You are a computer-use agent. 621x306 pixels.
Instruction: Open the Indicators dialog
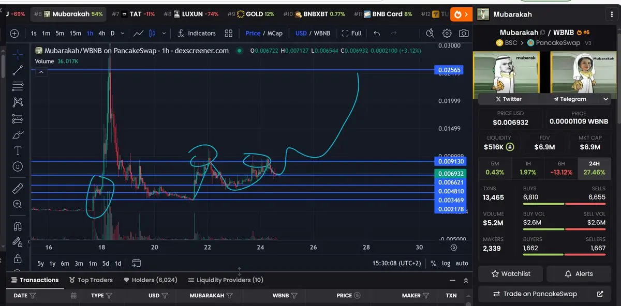(196, 33)
